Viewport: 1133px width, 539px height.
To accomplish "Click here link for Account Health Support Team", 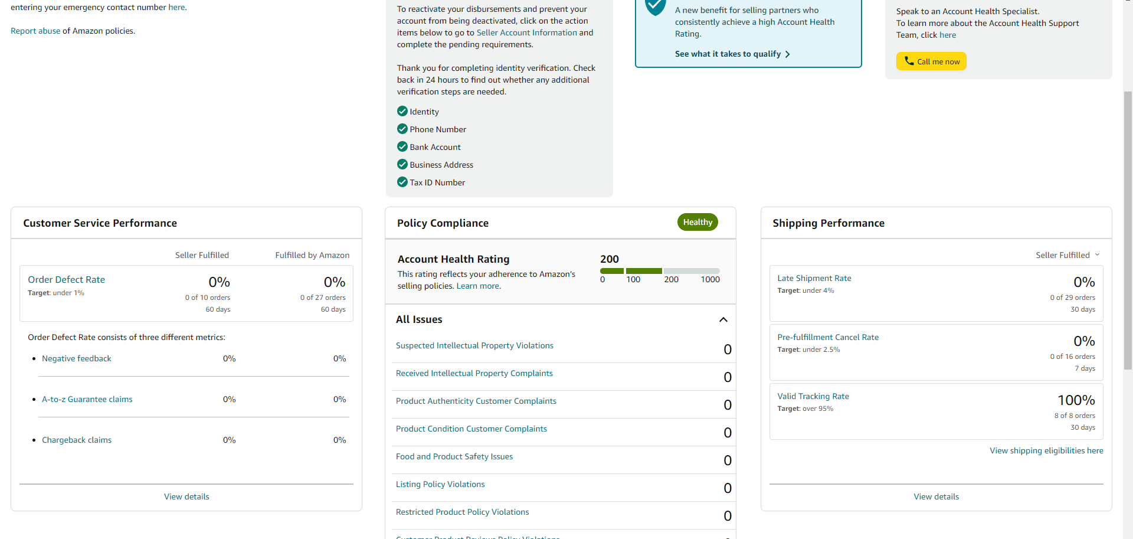I will (x=948, y=35).
